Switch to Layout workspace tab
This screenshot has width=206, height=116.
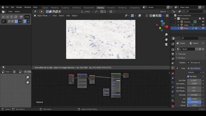coord(45,8)
